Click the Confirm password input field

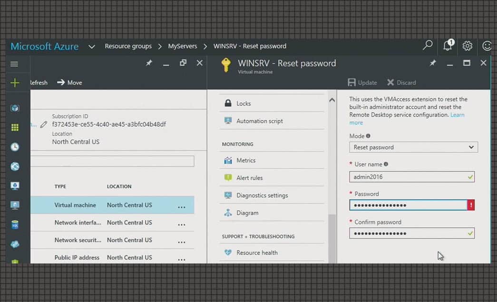pyautogui.click(x=412, y=233)
